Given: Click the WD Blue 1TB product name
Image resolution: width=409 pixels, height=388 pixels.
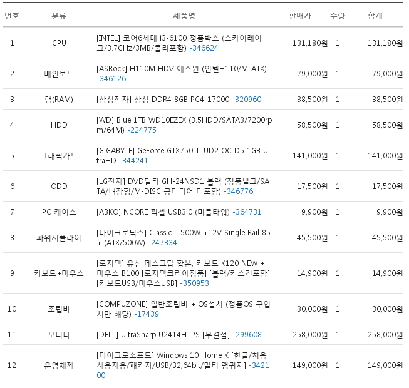Looking at the screenshot, I should pyautogui.click(x=184, y=125).
